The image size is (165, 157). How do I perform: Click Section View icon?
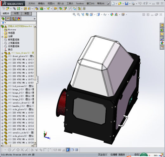click(87, 15)
